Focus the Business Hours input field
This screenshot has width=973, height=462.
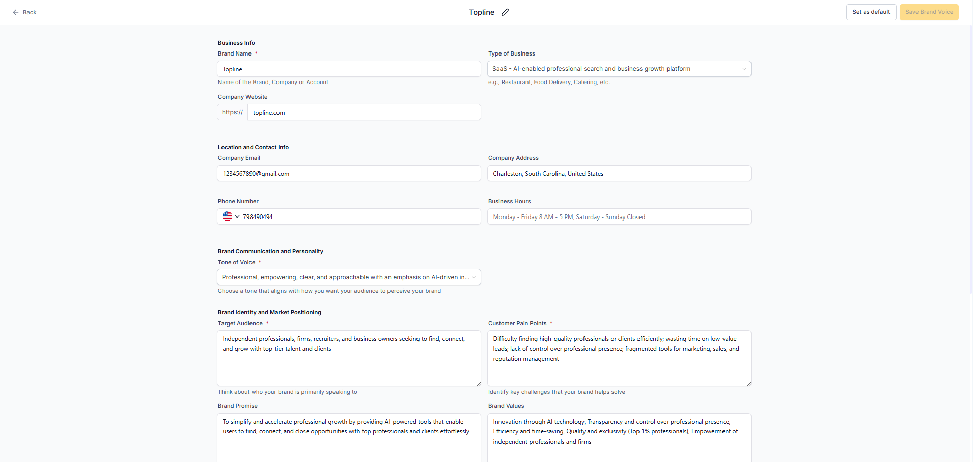tap(619, 216)
